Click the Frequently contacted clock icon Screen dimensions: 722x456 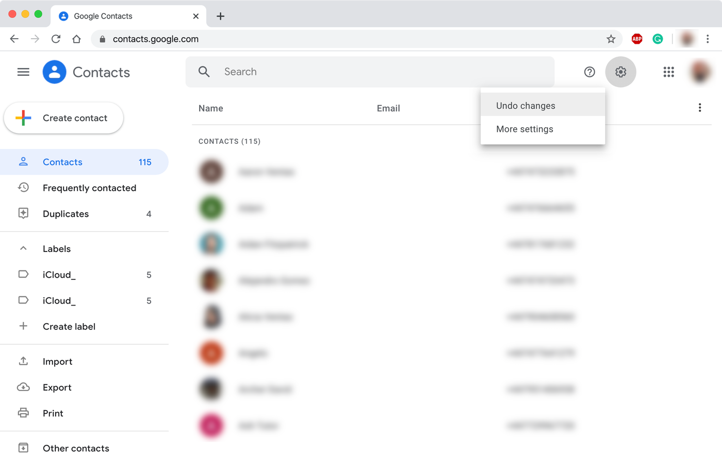23,188
